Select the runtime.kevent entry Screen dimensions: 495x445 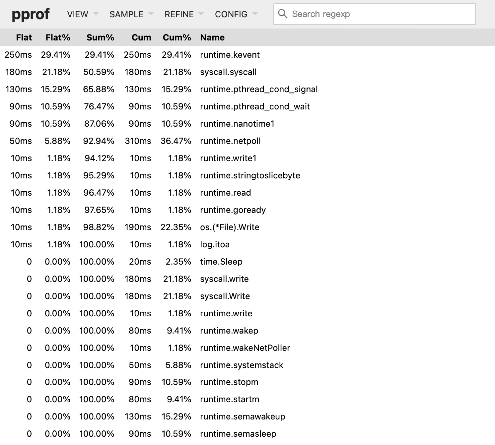[x=229, y=55]
